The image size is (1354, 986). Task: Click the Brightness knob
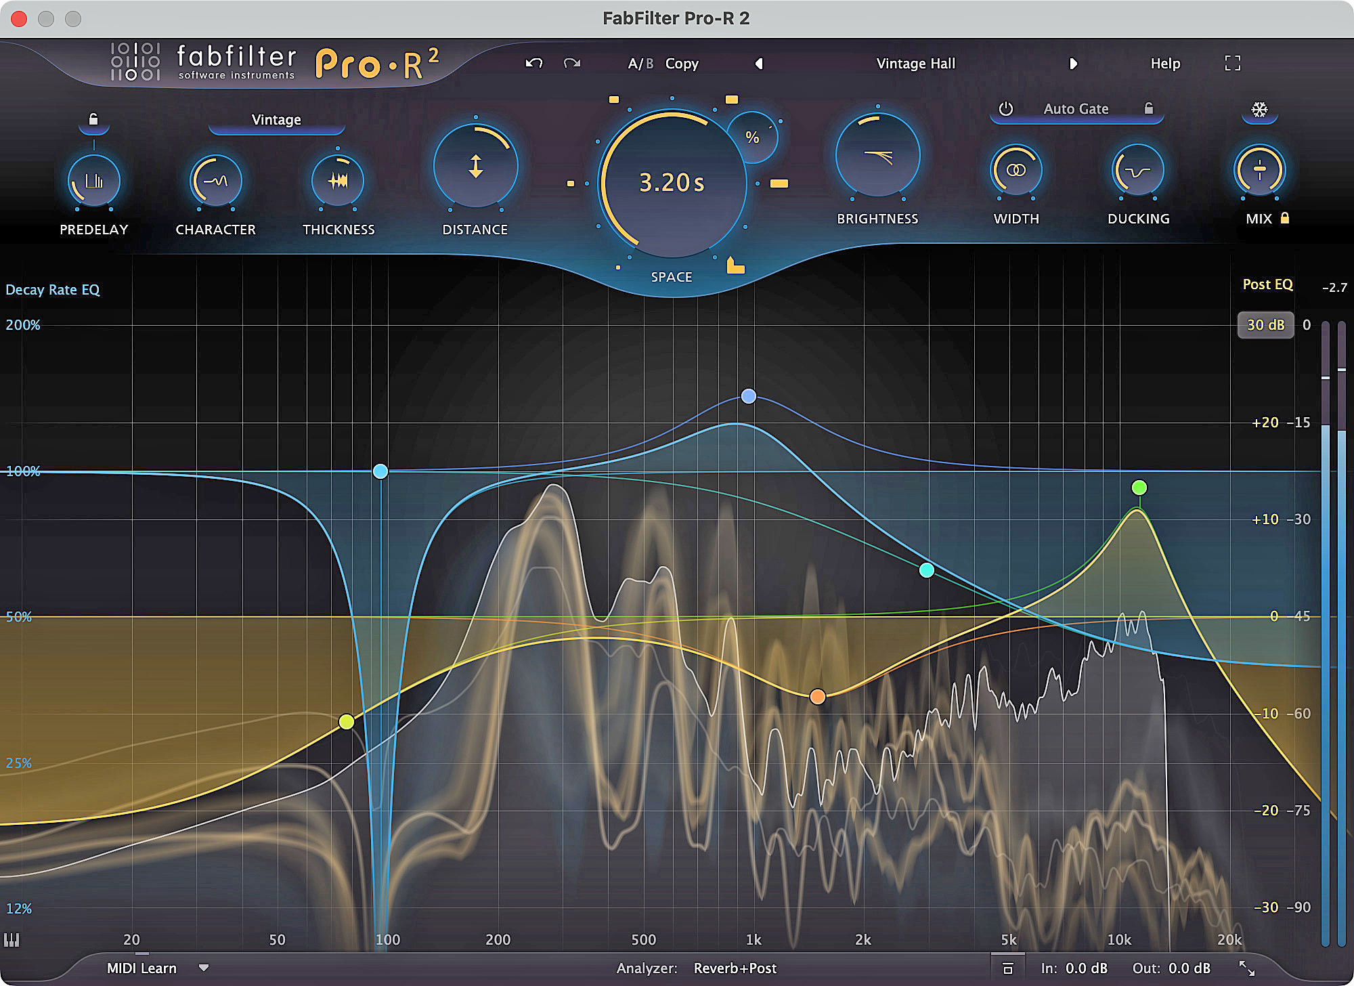pos(877,156)
